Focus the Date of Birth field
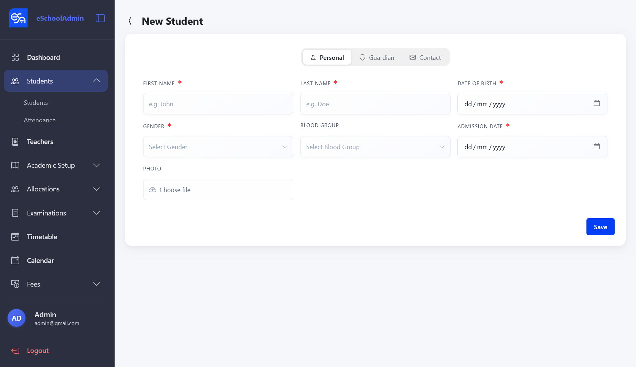The height and width of the screenshot is (367, 636). (532, 104)
